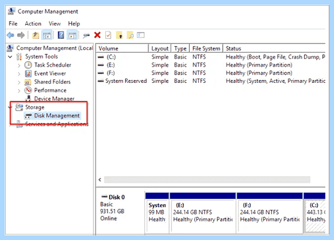Viewport: 334px width, 240px height.
Task: Click the horizontal scrollbar left arrow
Action: pyautogui.click(x=100, y=179)
